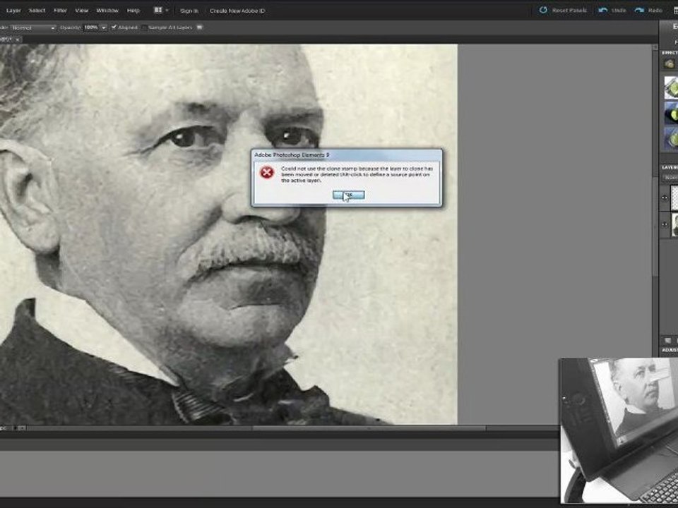This screenshot has height=508, width=678.
Task: Click the red error icon in dialog
Action: 267,172
